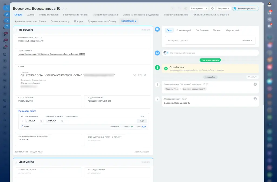Viewport: 277px width, 182px height.
Task: Open the settings gear in the header
Action: point(213,8)
